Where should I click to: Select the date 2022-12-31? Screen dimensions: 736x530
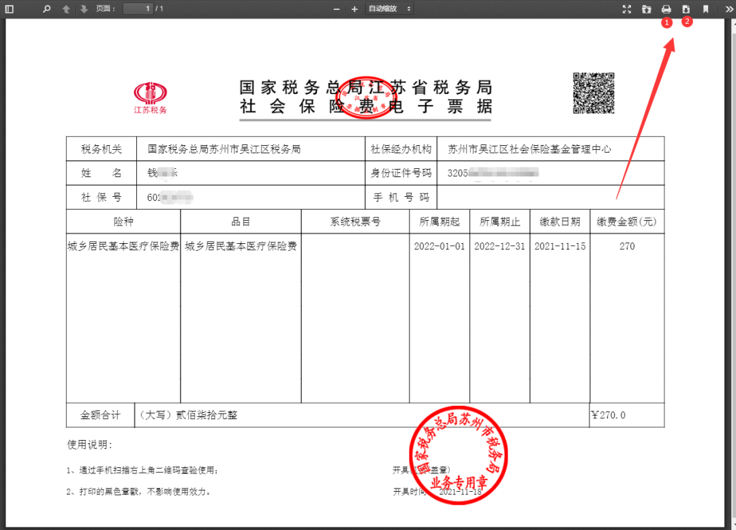click(x=500, y=246)
